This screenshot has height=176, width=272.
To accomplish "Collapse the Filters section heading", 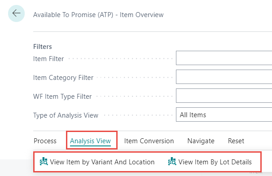I will pos(43,47).
